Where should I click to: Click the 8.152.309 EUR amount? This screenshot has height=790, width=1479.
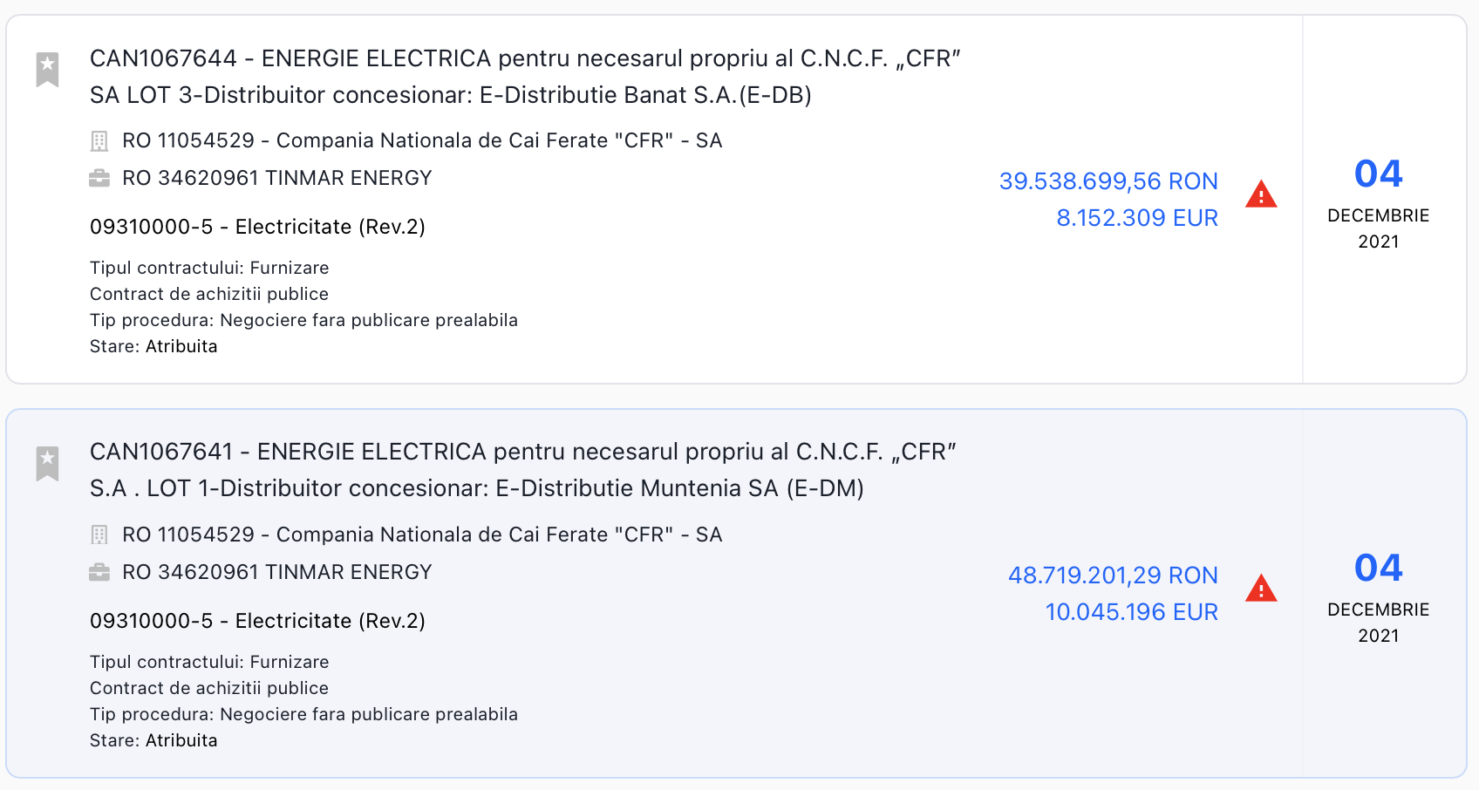[x=1136, y=218]
